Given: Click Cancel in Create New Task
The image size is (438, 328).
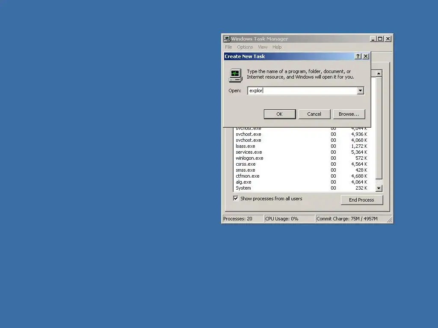Looking at the screenshot, I should point(314,114).
